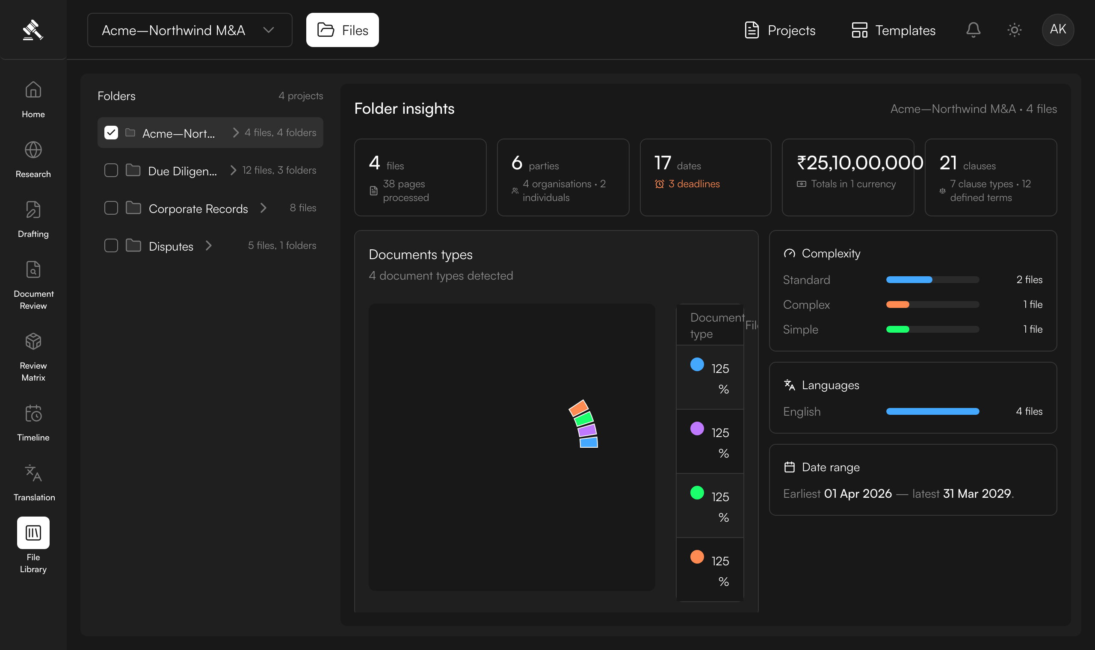This screenshot has height=650, width=1095.
Task: Click the '31 Mar 2029' latest date
Action: (x=977, y=493)
